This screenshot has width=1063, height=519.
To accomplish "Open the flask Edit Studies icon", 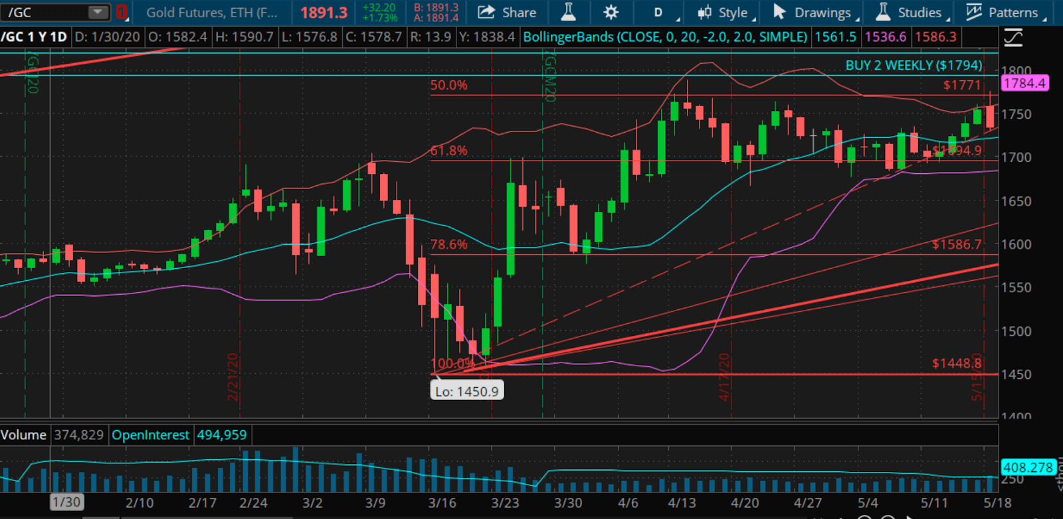I will tap(569, 12).
